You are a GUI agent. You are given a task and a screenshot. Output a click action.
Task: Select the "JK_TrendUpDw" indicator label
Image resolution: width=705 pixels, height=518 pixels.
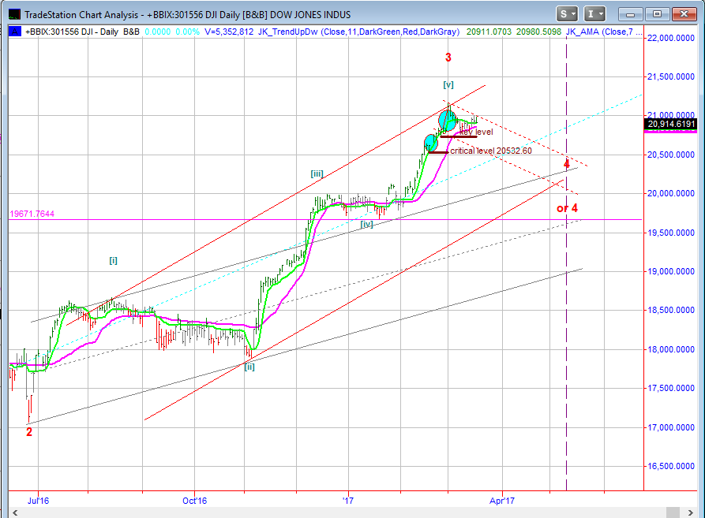pos(287,32)
